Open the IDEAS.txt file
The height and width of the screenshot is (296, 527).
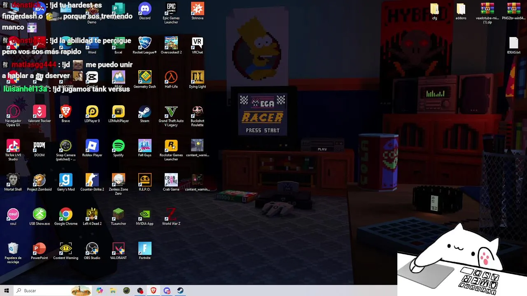tap(513, 45)
